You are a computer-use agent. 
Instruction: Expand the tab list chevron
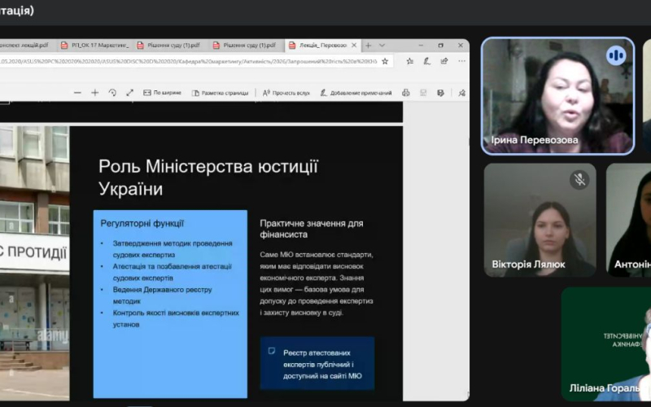(x=382, y=46)
